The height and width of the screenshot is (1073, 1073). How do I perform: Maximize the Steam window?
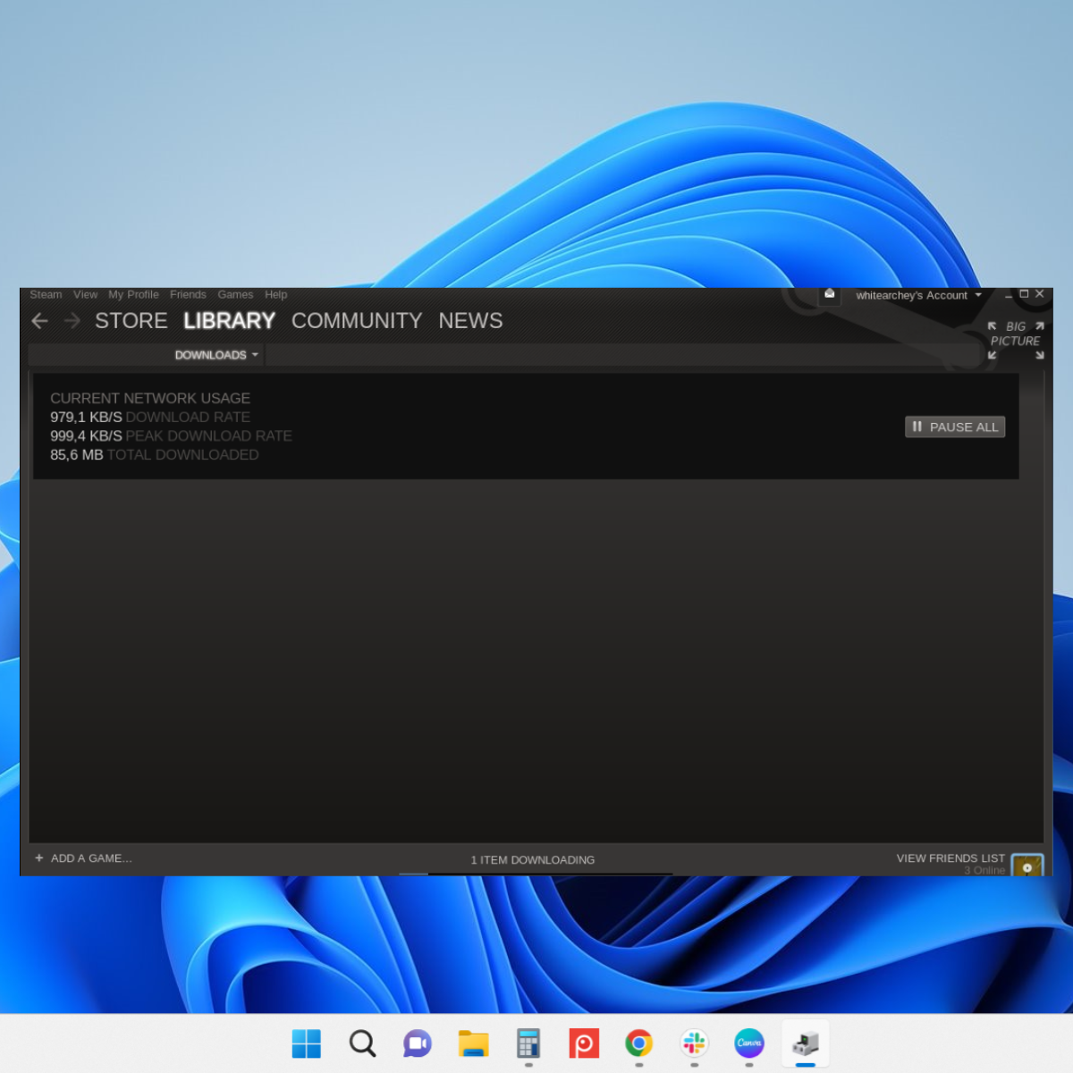[x=1025, y=294]
